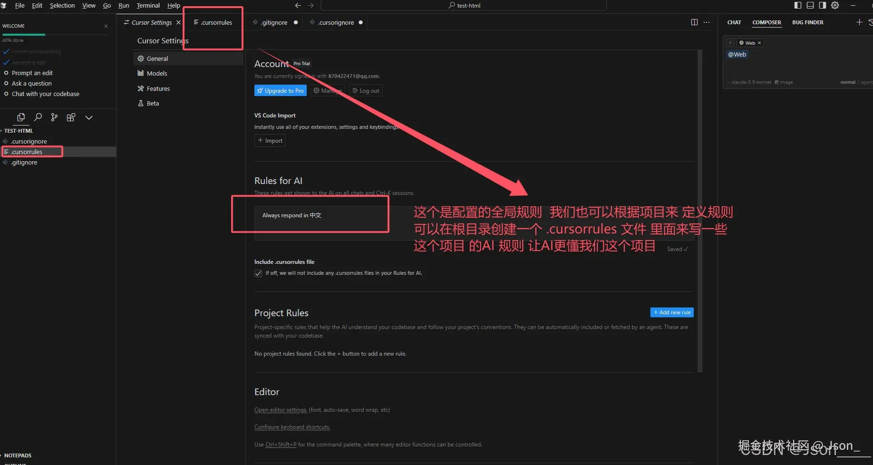
Task: Remove the Web context chip
Action: click(x=759, y=43)
